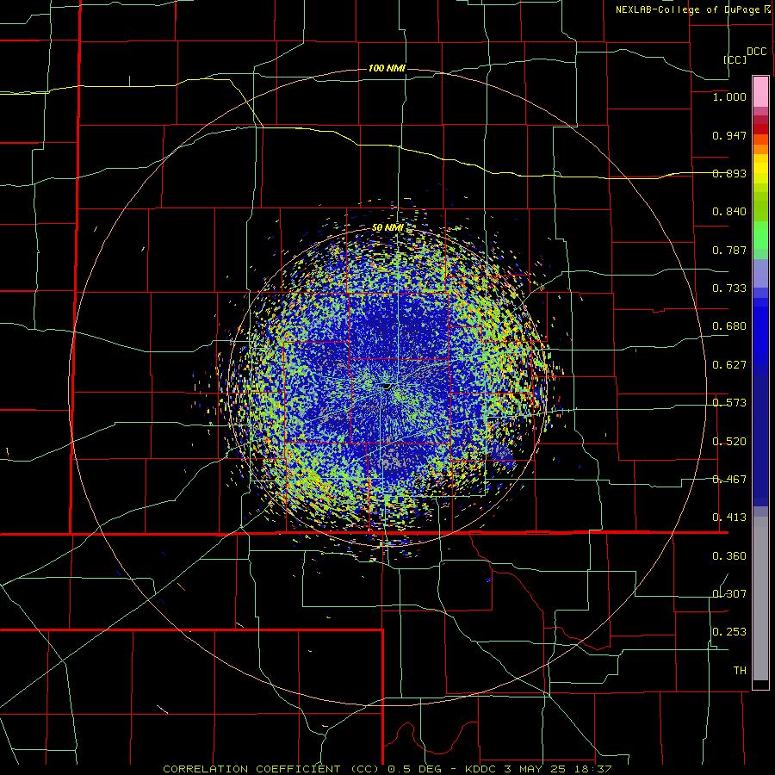Screen dimensions: 775x775
Task: Click the radar site at the sweep center
Action: [387, 386]
